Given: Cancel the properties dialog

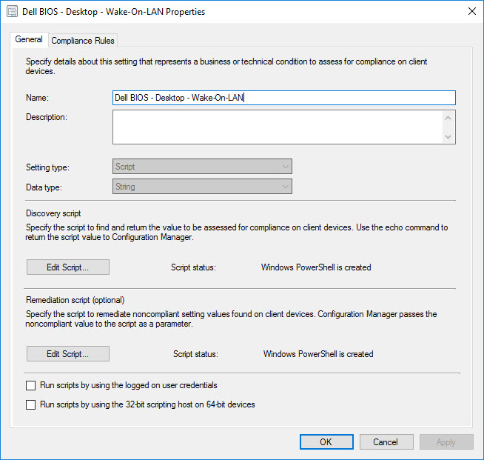Looking at the screenshot, I should pos(386,442).
